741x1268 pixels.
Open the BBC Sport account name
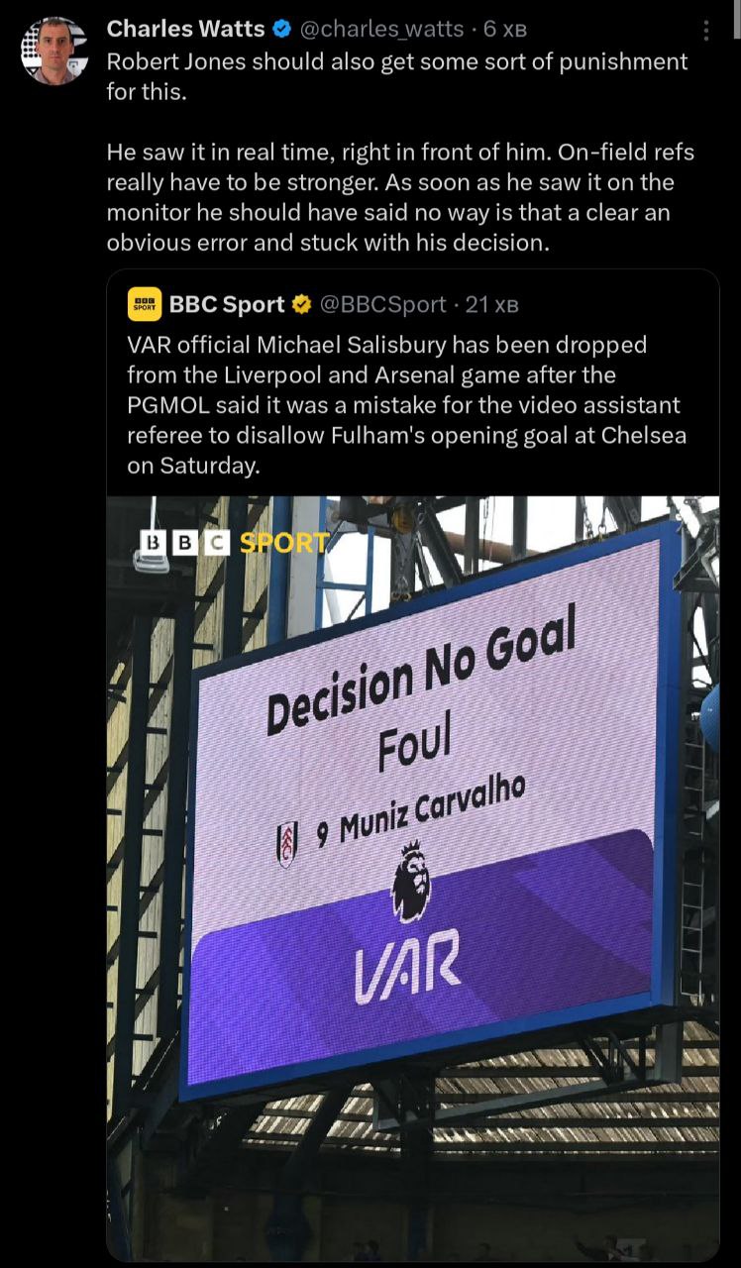point(227,305)
